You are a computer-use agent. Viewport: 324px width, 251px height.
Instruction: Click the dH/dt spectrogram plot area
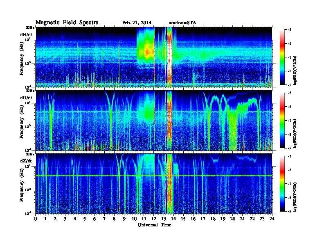[154, 57]
